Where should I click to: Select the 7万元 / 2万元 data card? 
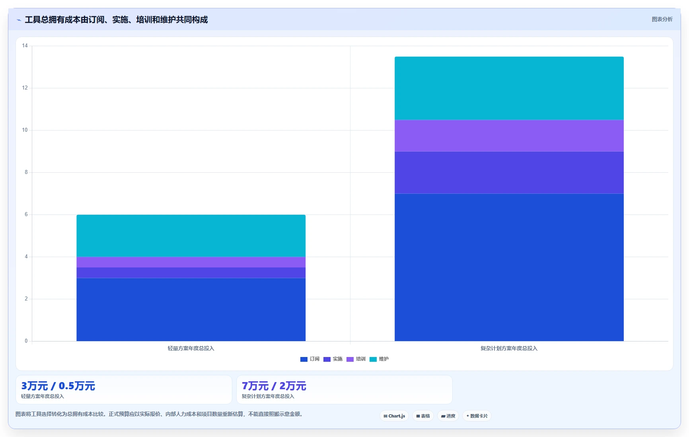[344, 390]
